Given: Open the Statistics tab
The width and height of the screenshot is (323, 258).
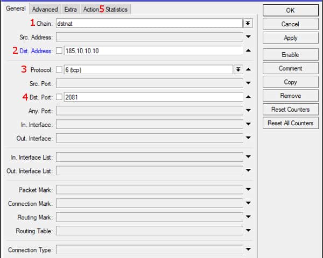Looking at the screenshot, I should coord(116,10).
